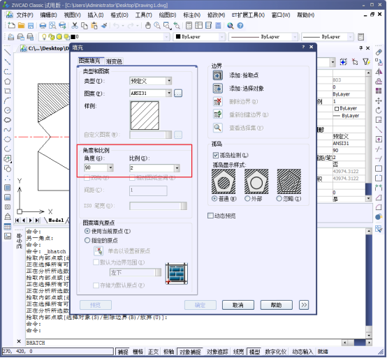Open the ByLayer color dropdown
Viewport: 387px width, 358px height.
221,37
